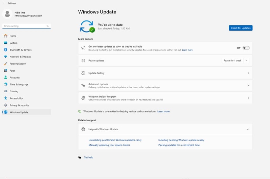
Task: Open the Pause for 1 week dropdown arrow
Action: pos(246,60)
